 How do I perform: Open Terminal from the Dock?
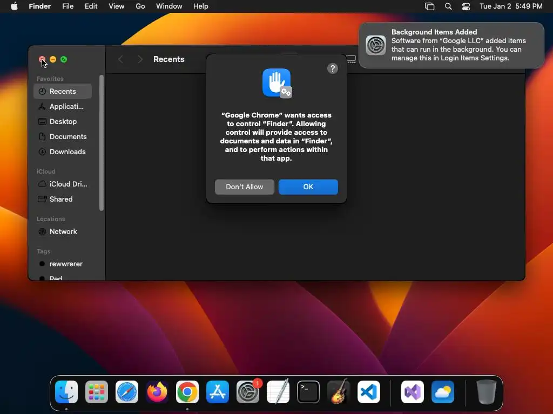tap(308, 392)
